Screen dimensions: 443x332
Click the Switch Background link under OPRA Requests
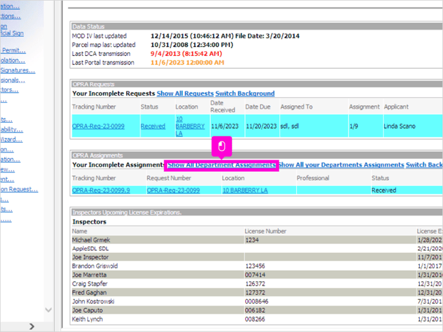[x=245, y=93]
